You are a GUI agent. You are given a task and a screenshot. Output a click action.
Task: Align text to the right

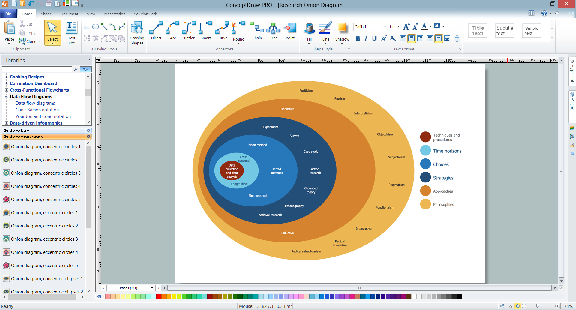420,38
